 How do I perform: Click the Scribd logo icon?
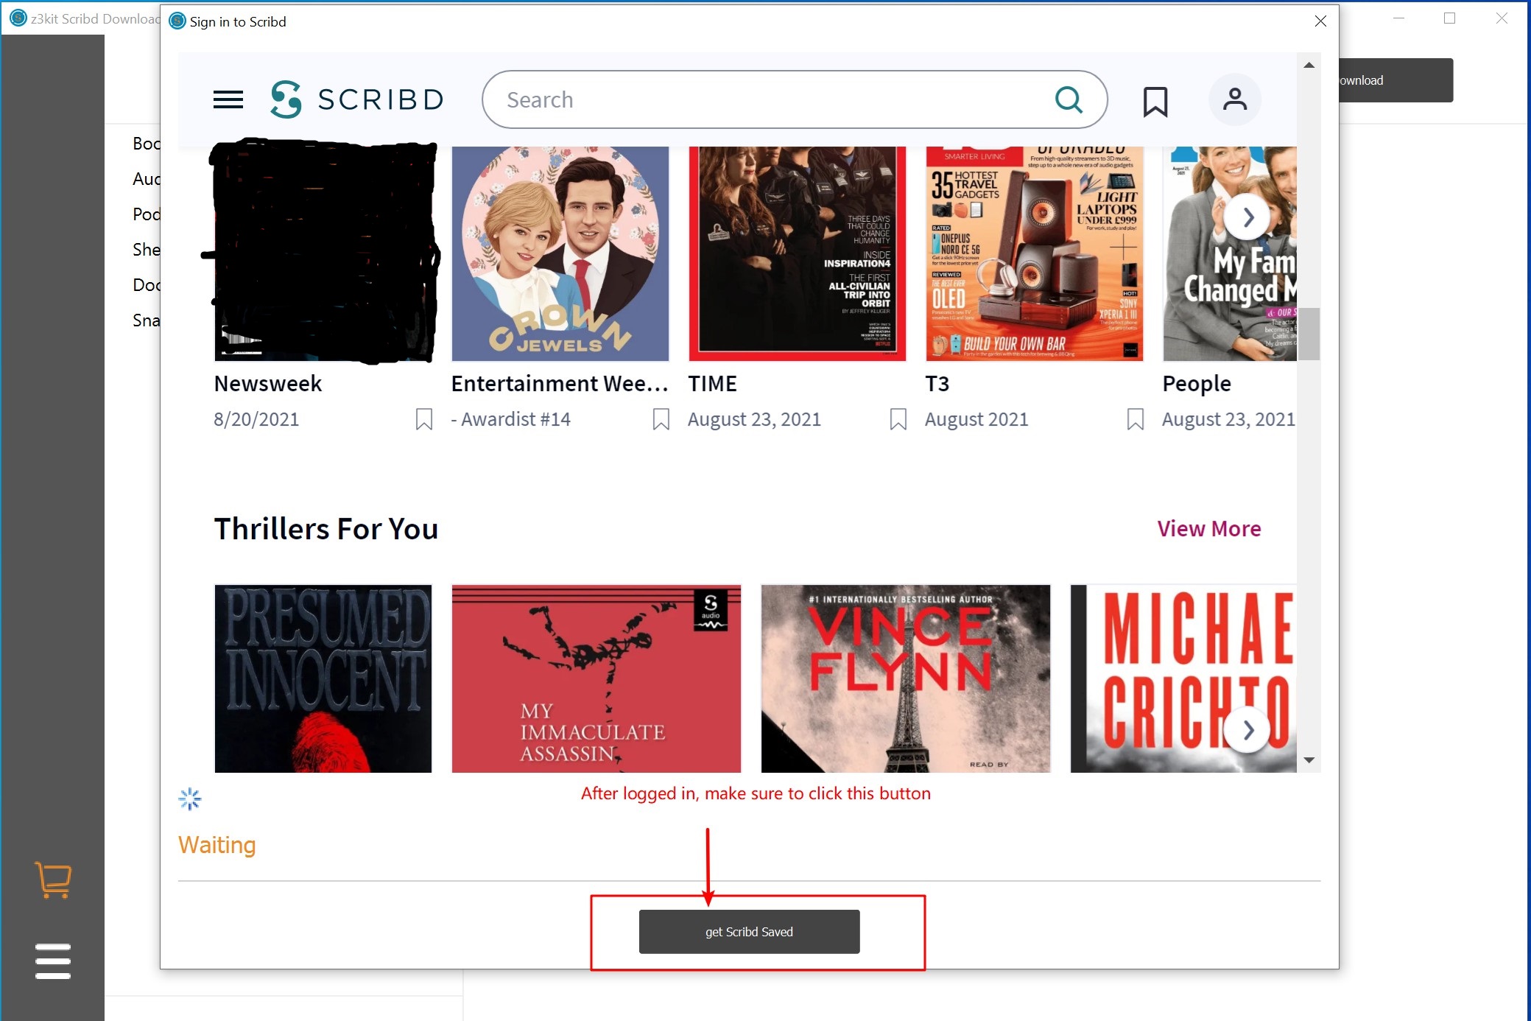point(287,99)
